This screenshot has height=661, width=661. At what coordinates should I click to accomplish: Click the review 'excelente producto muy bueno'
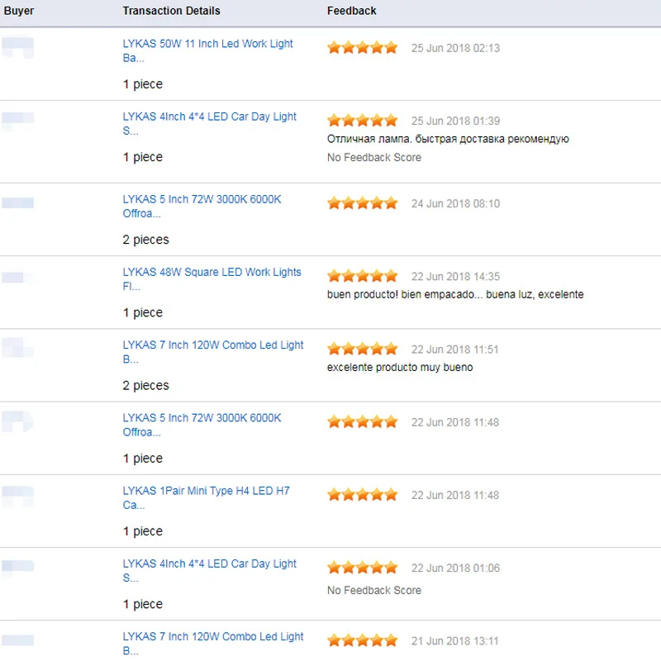(400, 367)
